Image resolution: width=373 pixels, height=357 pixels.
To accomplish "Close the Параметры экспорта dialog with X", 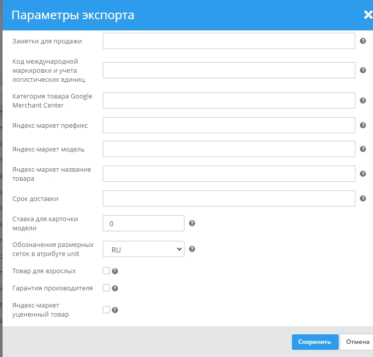I will click(368, 15).
